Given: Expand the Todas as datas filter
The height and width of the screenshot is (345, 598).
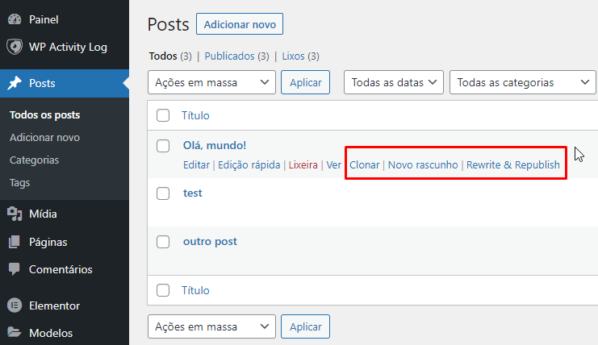Looking at the screenshot, I should pos(395,82).
